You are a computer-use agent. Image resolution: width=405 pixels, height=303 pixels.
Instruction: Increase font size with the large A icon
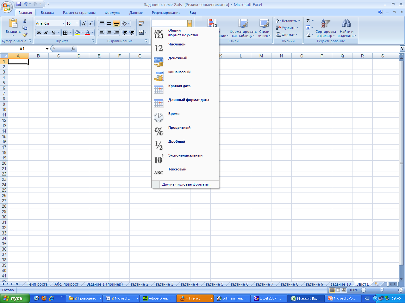84,23
